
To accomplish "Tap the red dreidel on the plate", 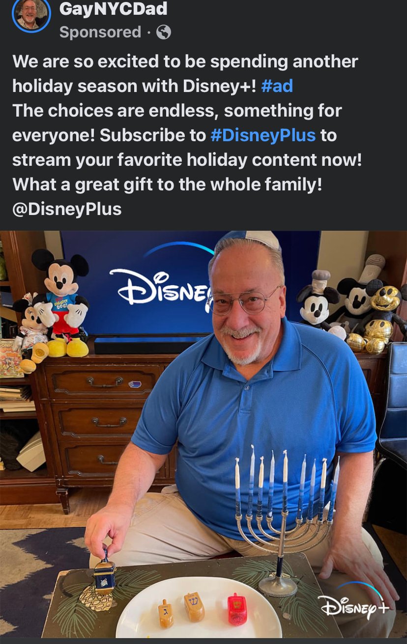I will tap(237, 609).
